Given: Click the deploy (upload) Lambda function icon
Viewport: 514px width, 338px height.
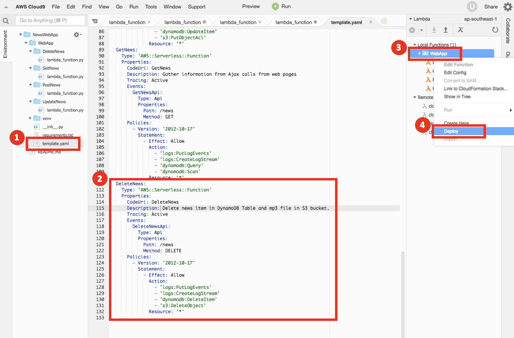Looking at the screenshot, I should 446,30.
